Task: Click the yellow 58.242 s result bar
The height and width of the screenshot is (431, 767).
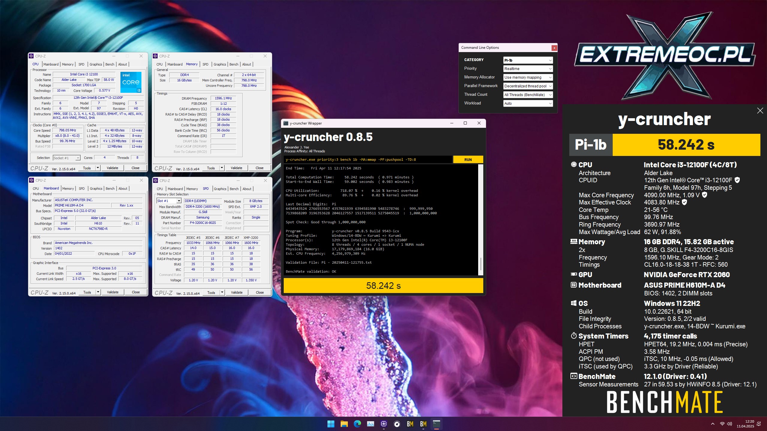Action: click(383, 286)
